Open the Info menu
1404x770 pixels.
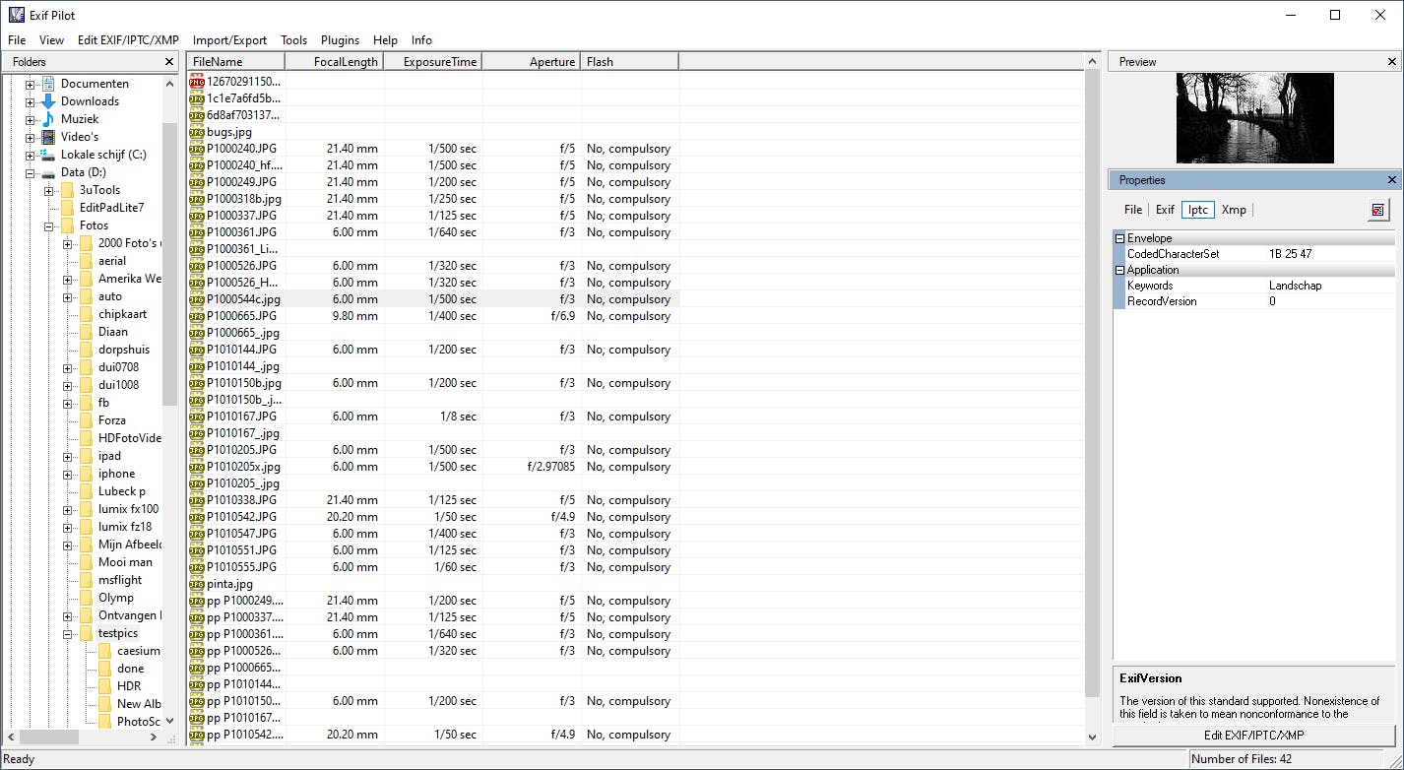[x=421, y=40]
